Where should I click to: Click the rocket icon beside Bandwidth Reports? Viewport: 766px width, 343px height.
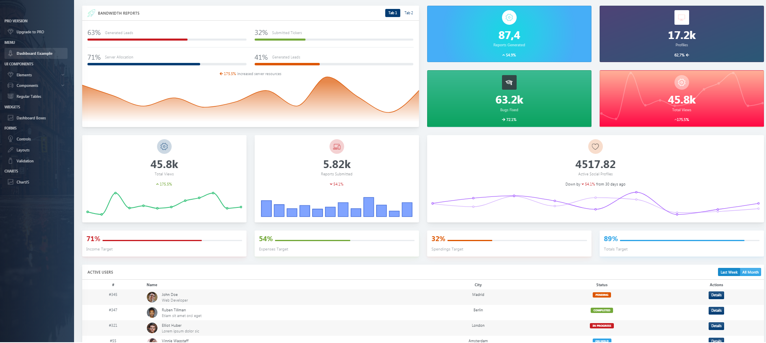(92, 13)
